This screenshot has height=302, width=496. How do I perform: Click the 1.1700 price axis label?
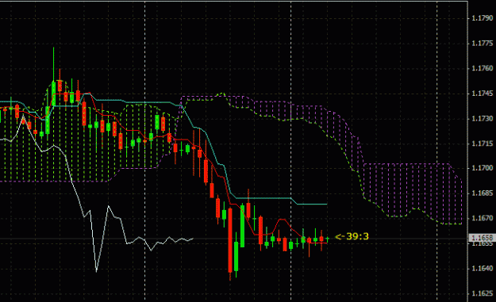point(482,168)
